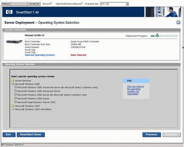Click the 'None Selected' red text
The width and height of the screenshot is (184, 147).
78,55
